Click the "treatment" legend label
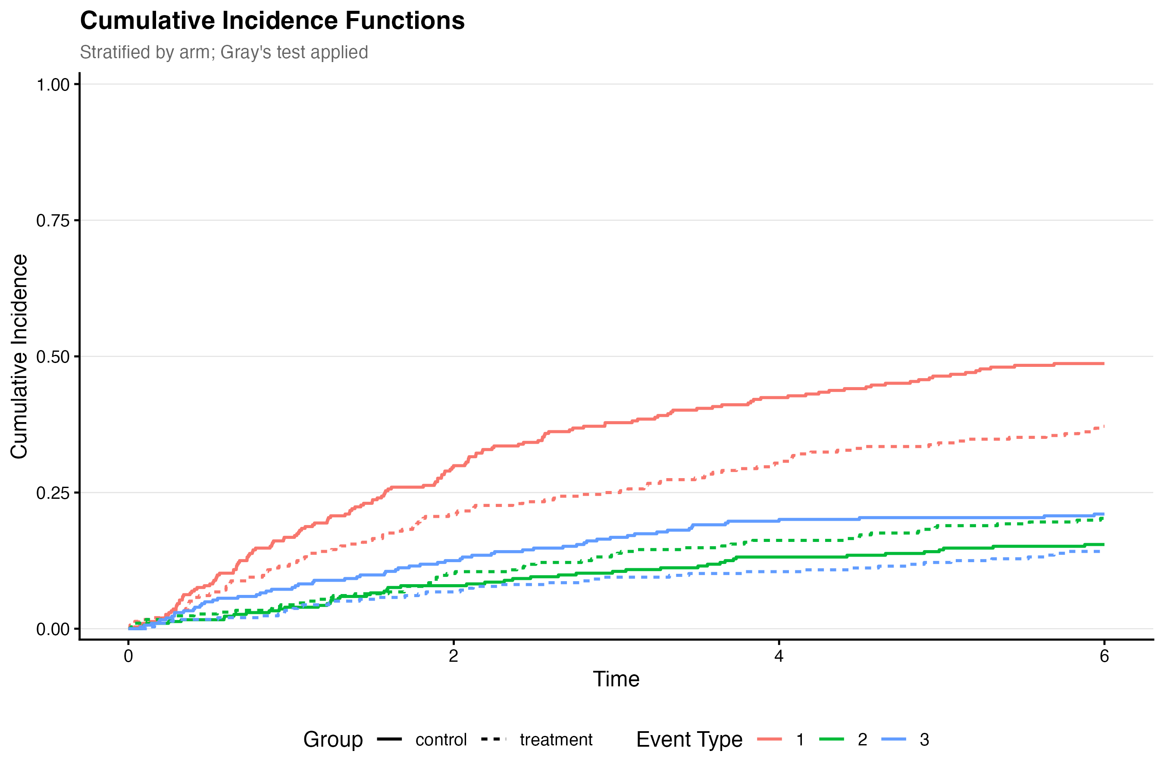 click(x=556, y=739)
